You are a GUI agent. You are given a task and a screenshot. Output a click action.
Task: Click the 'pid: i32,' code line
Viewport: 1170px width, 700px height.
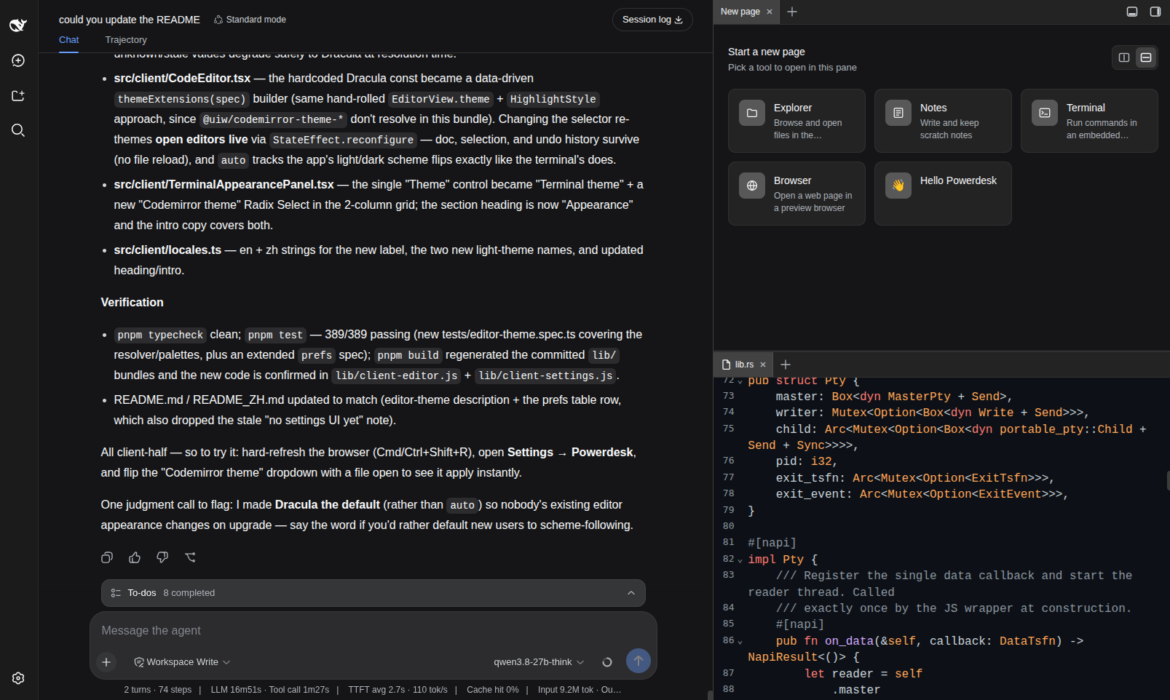pos(807,461)
